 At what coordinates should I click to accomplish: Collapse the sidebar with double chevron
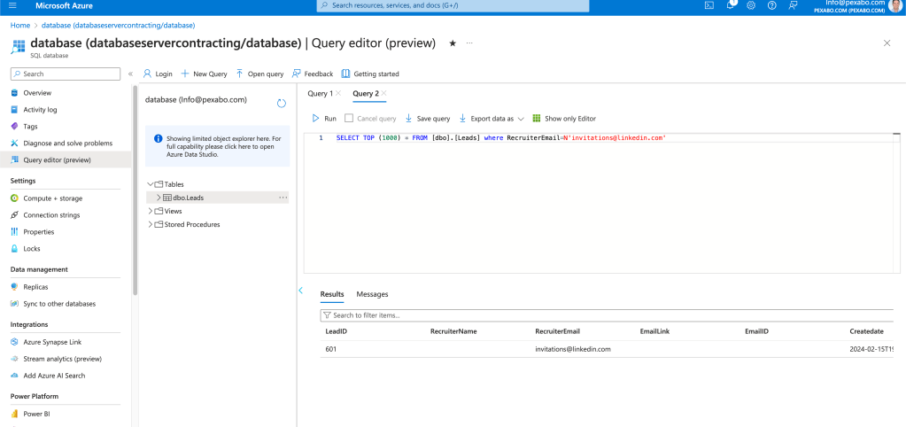130,74
